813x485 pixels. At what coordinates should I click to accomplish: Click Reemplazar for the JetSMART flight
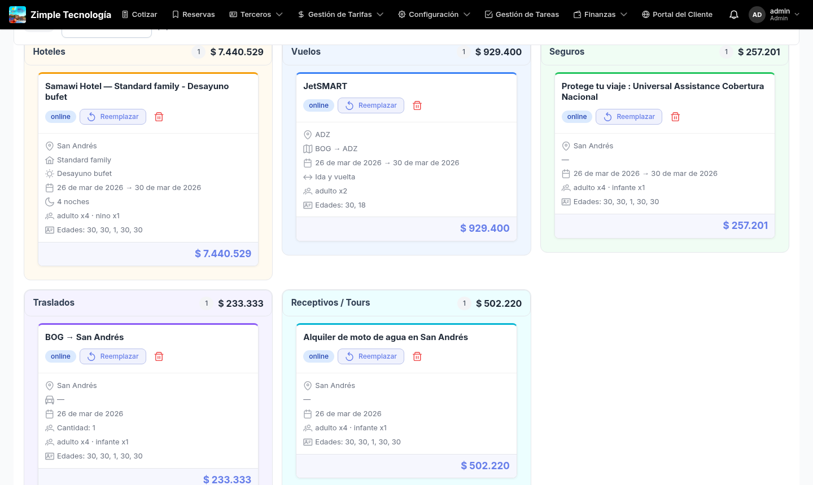point(371,105)
